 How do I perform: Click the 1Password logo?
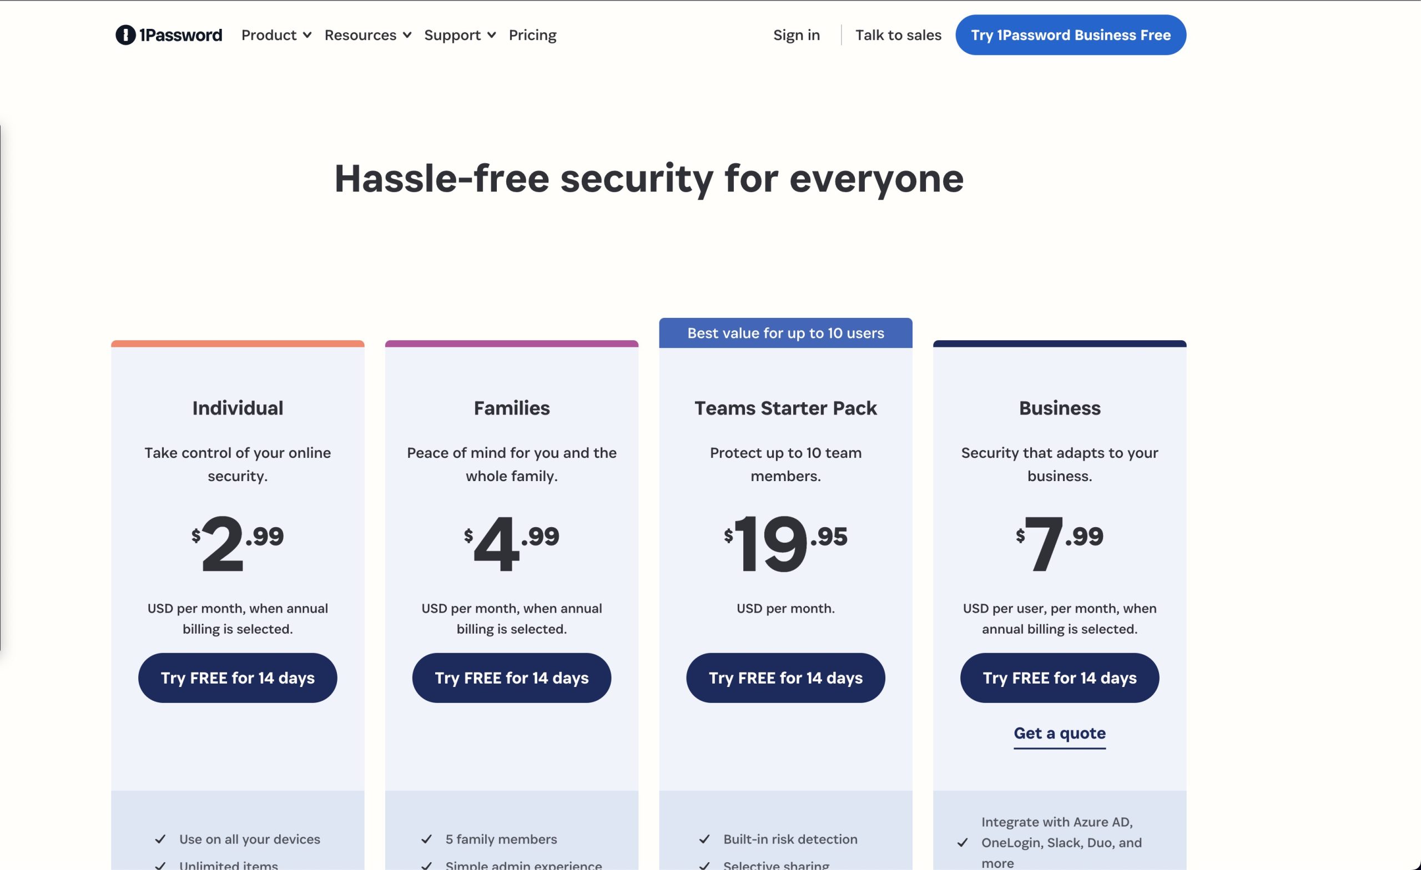168,35
